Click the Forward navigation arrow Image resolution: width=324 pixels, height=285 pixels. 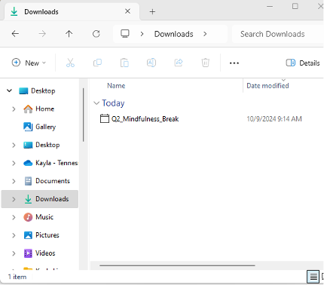click(42, 34)
